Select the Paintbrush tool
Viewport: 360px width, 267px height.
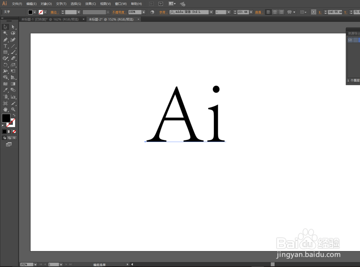coord(13,52)
